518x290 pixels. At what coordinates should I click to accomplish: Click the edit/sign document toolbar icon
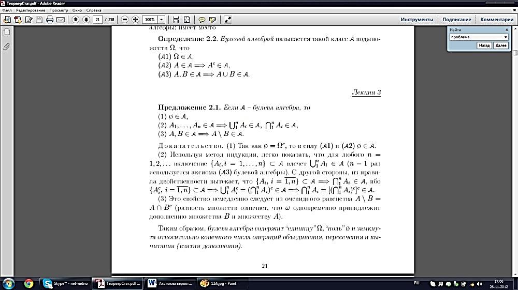tap(28, 20)
